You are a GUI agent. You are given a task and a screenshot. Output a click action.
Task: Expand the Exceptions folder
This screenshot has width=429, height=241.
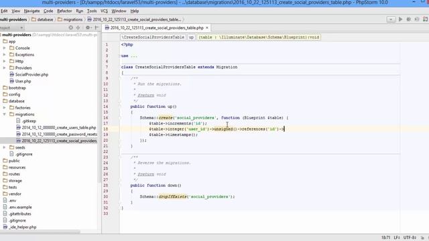click(5, 55)
